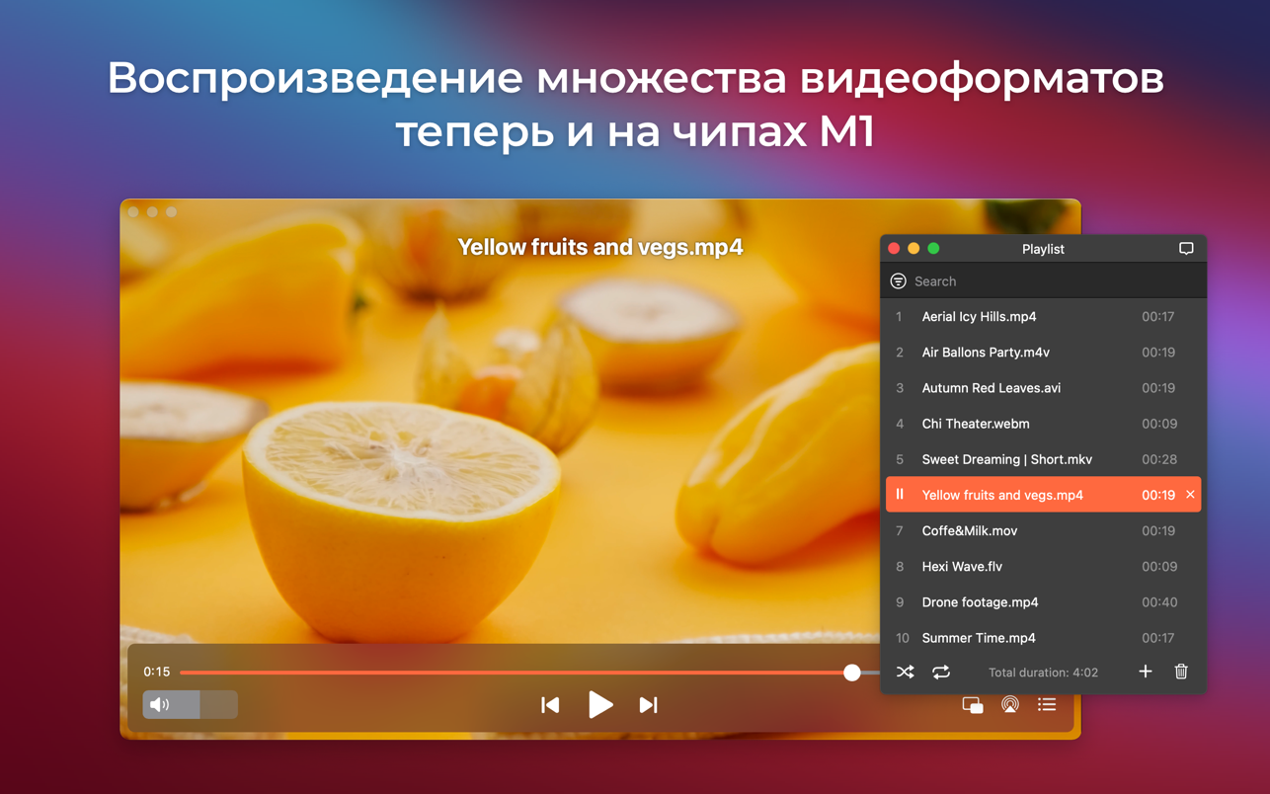This screenshot has width=1270, height=794.
Task: Open picture-in-picture mode icon
Action: [x=972, y=705]
